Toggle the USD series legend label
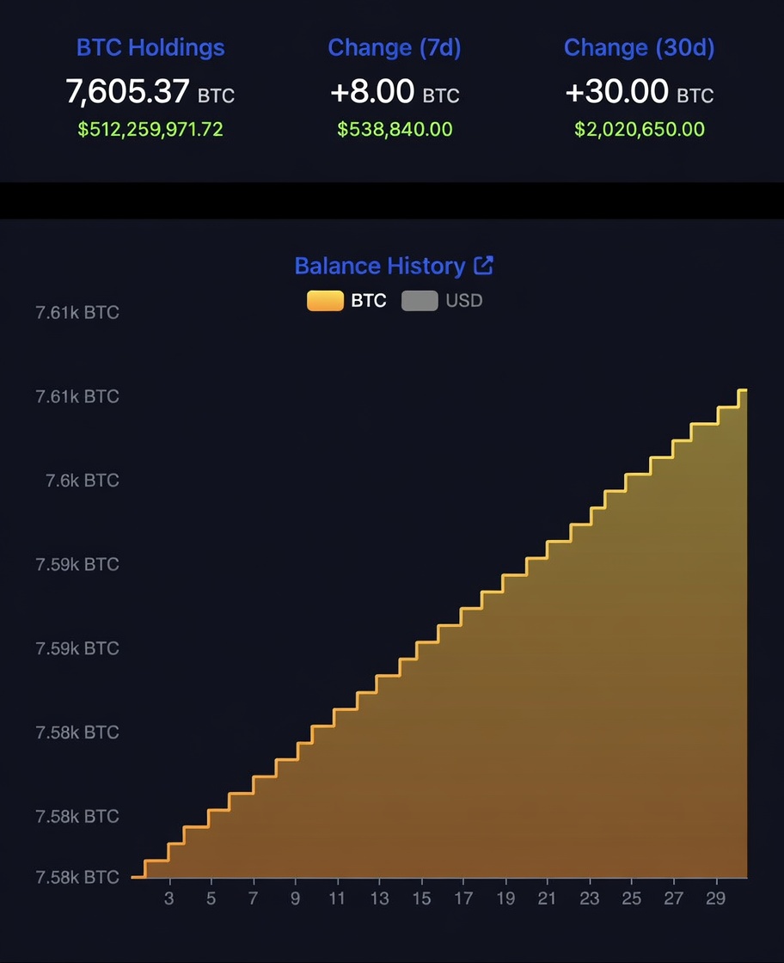Viewport: 784px width, 963px height. click(x=464, y=301)
